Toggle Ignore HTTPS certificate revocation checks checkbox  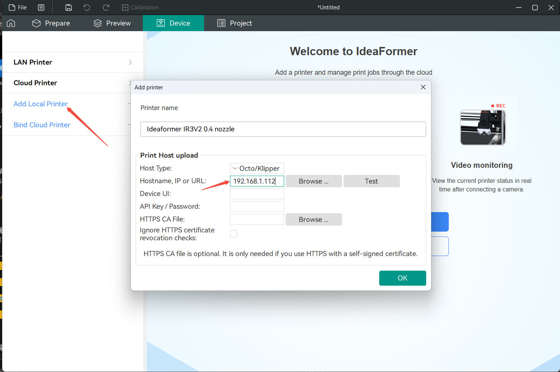pos(234,234)
